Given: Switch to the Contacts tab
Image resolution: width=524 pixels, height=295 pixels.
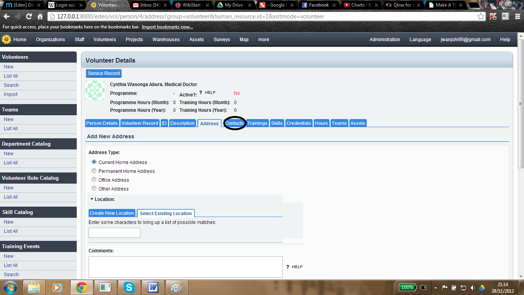Looking at the screenshot, I should tap(234, 123).
